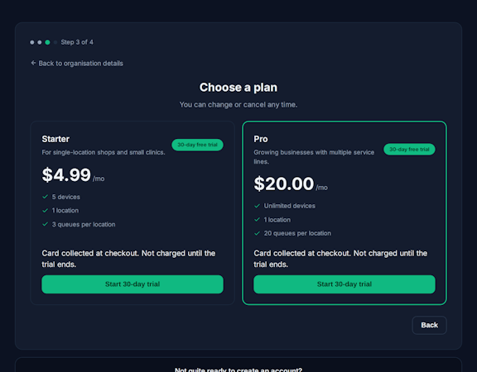Image resolution: width=477 pixels, height=372 pixels.
Task: Click the green active step dot
Action: click(x=47, y=42)
